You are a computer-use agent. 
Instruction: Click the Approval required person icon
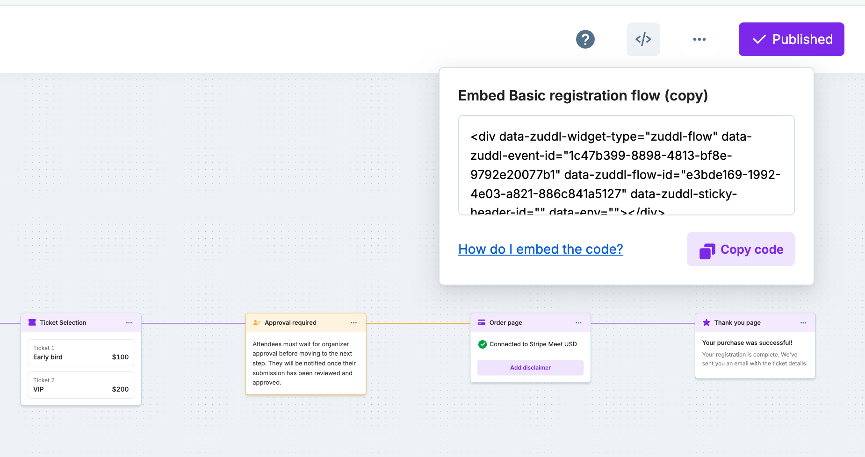pos(257,322)
